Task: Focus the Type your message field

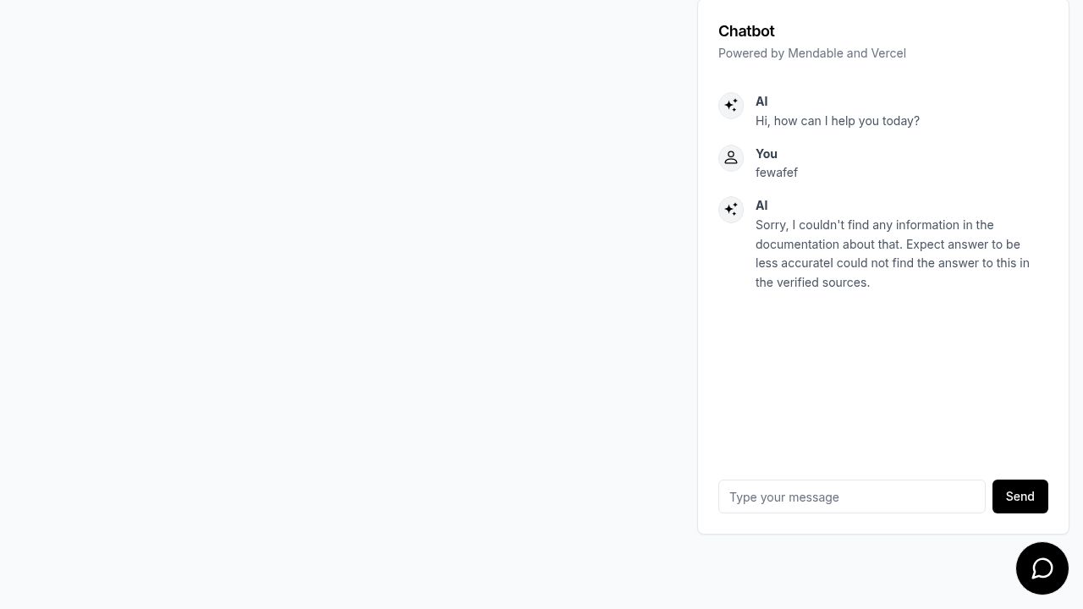Action: coord(852,497)
